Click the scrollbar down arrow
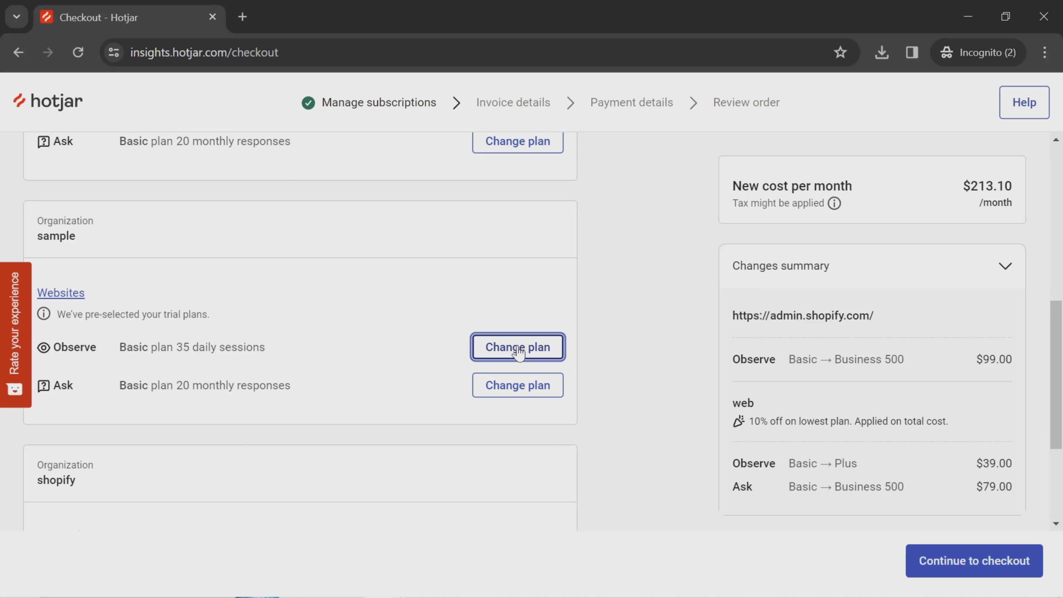The width and height of the screenshot is (1063, 598). click(x=1056, y=523)
